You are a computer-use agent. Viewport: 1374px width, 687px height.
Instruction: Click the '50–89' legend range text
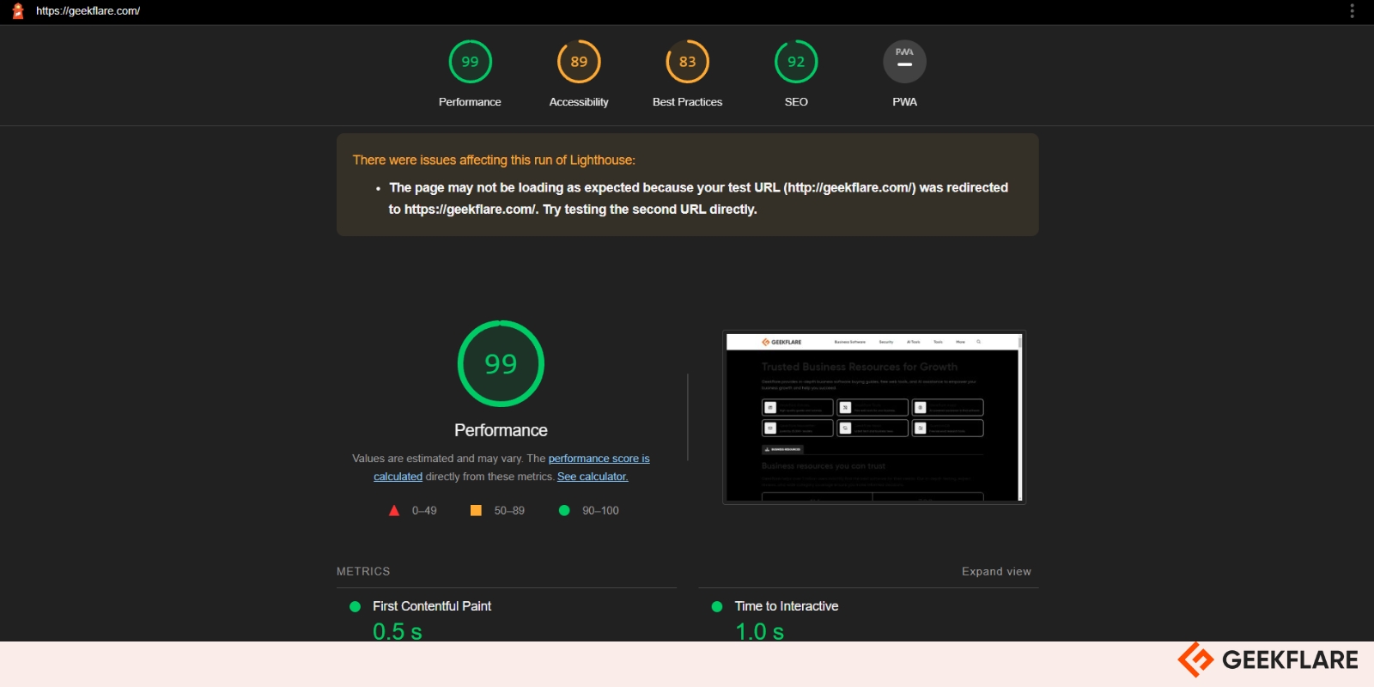click(509, 510)
